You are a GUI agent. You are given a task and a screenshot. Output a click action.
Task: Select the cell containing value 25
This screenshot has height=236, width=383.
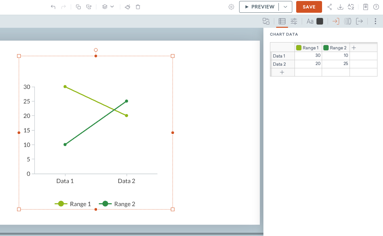336,64
